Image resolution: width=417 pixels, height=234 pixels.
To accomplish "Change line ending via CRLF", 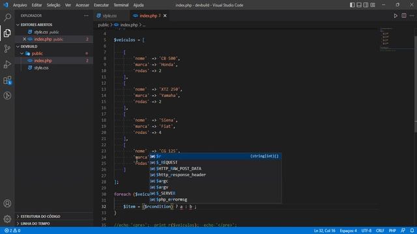I will point(380,231).
